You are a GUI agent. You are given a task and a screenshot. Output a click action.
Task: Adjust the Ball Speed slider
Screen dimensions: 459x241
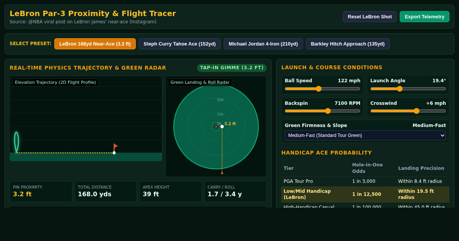coord(322,89)
